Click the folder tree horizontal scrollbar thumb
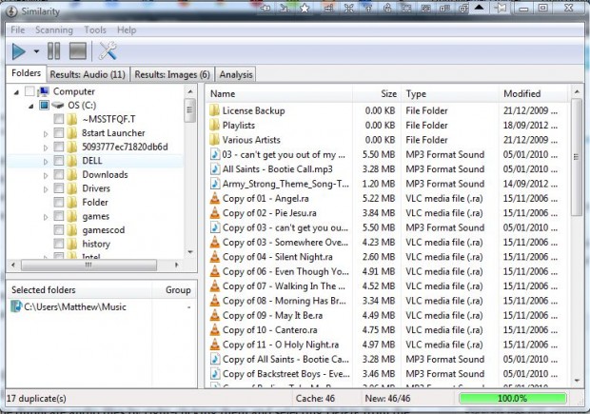 tap(89, 265)
